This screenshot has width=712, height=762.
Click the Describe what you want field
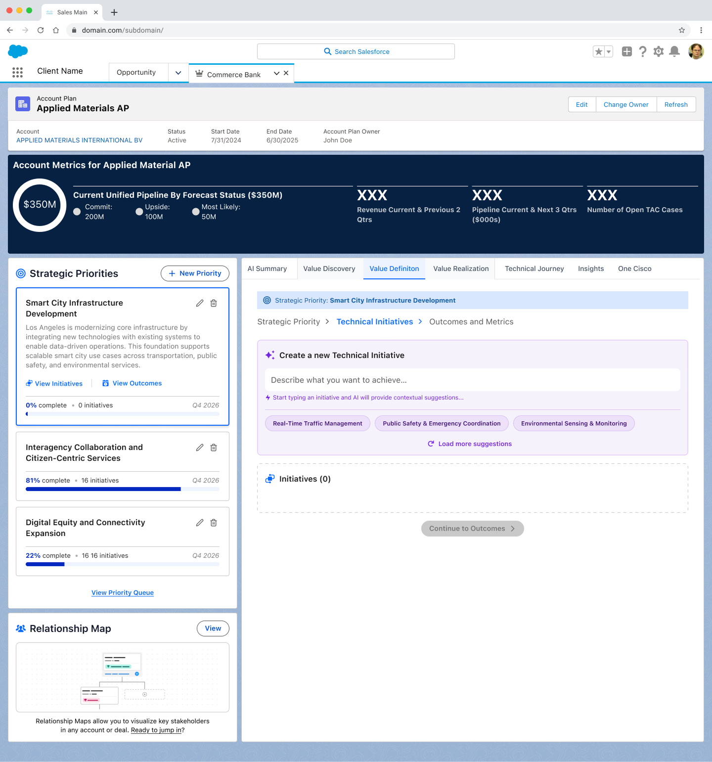pos(472,380)
